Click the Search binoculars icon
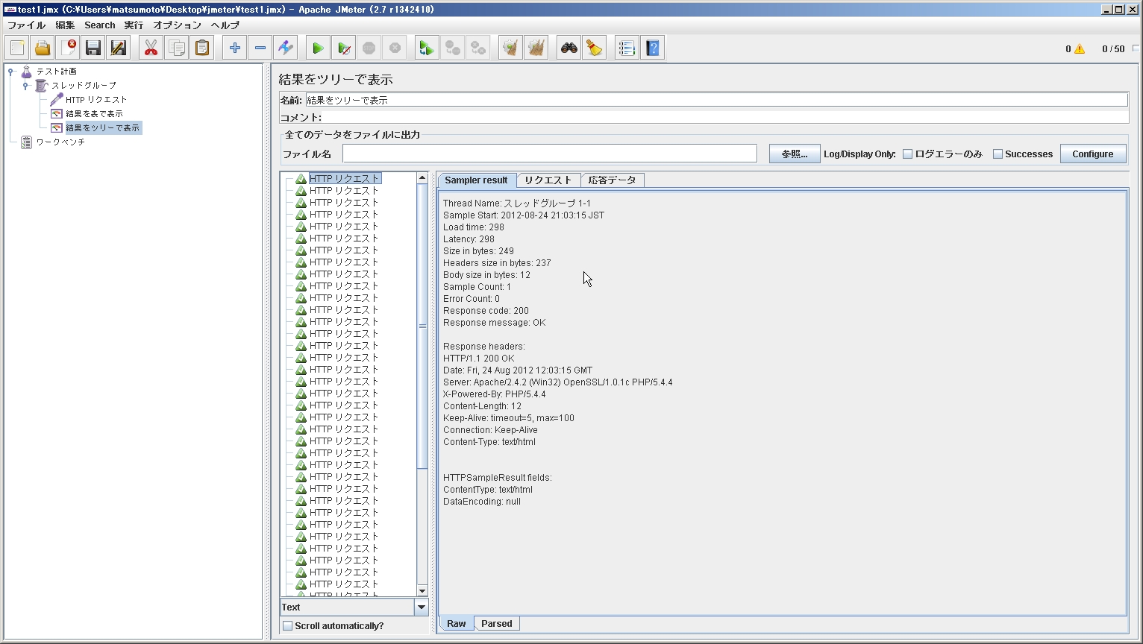The width and height of the screenshot is (1143, 644). pyautogui.click(x=569, y=48)
